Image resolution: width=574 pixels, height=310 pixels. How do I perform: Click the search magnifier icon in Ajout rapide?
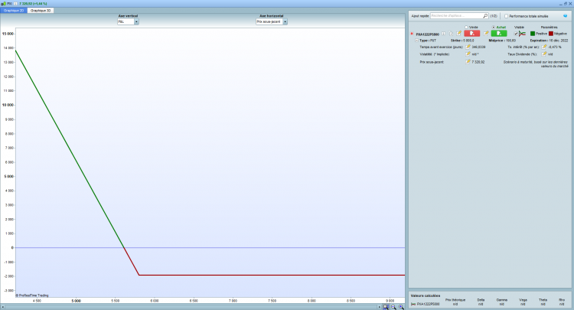point(485,15)
